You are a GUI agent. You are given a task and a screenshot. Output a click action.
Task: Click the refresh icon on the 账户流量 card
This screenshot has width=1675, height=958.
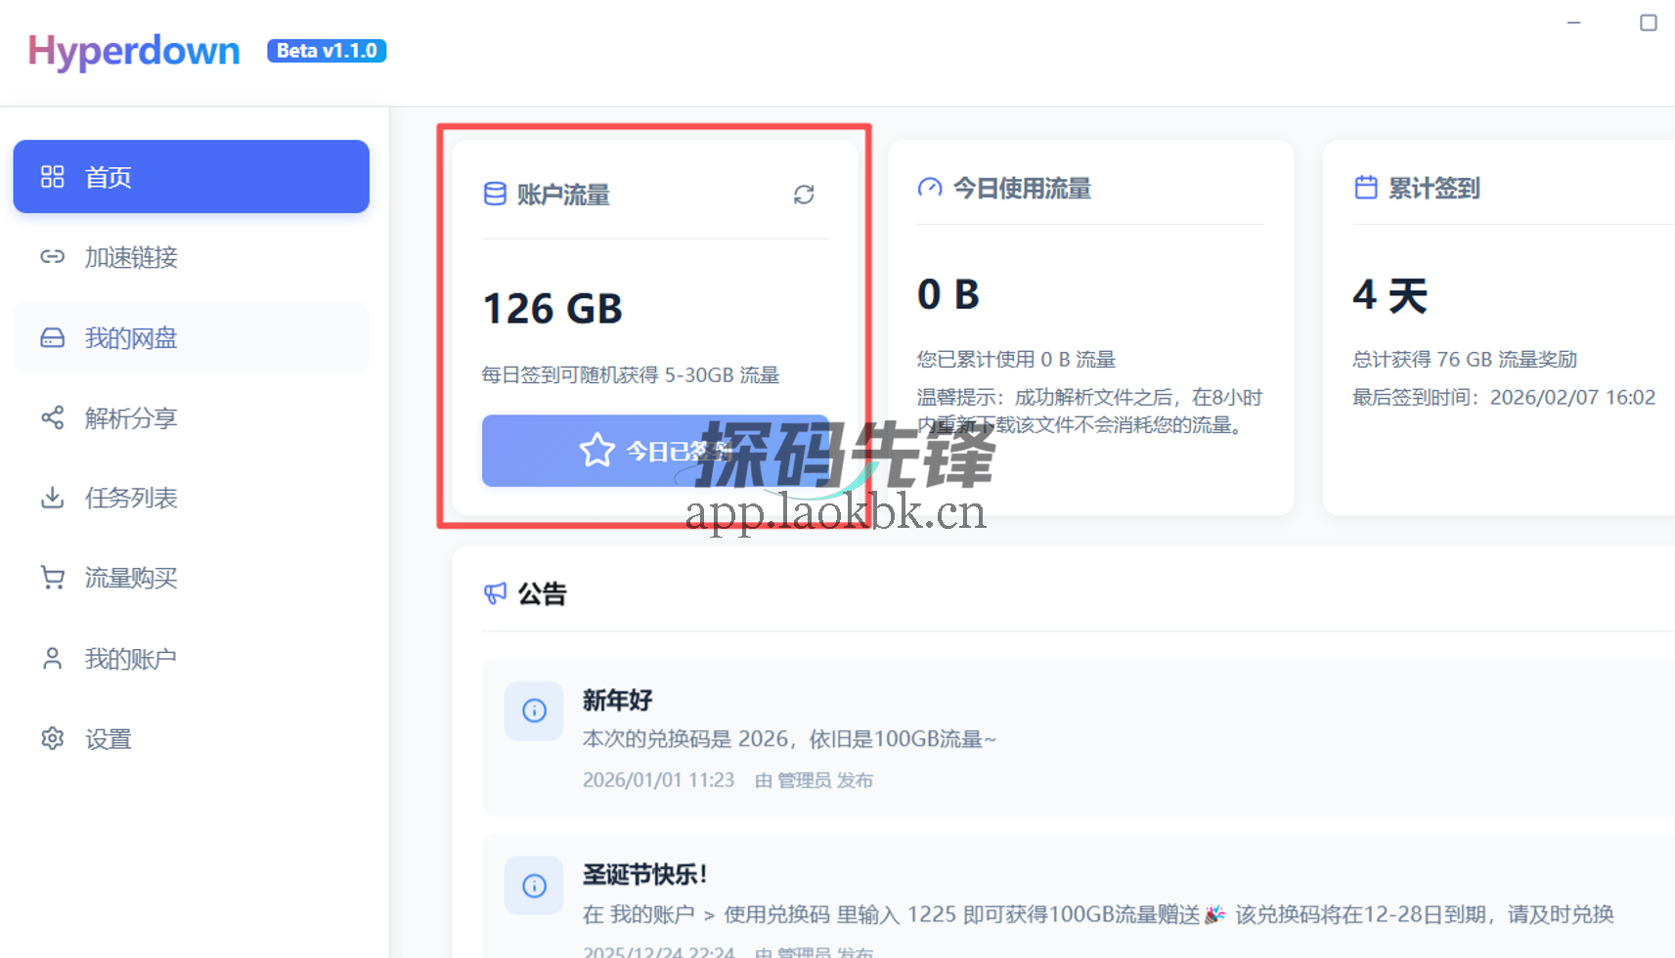[x=804, y=195]
